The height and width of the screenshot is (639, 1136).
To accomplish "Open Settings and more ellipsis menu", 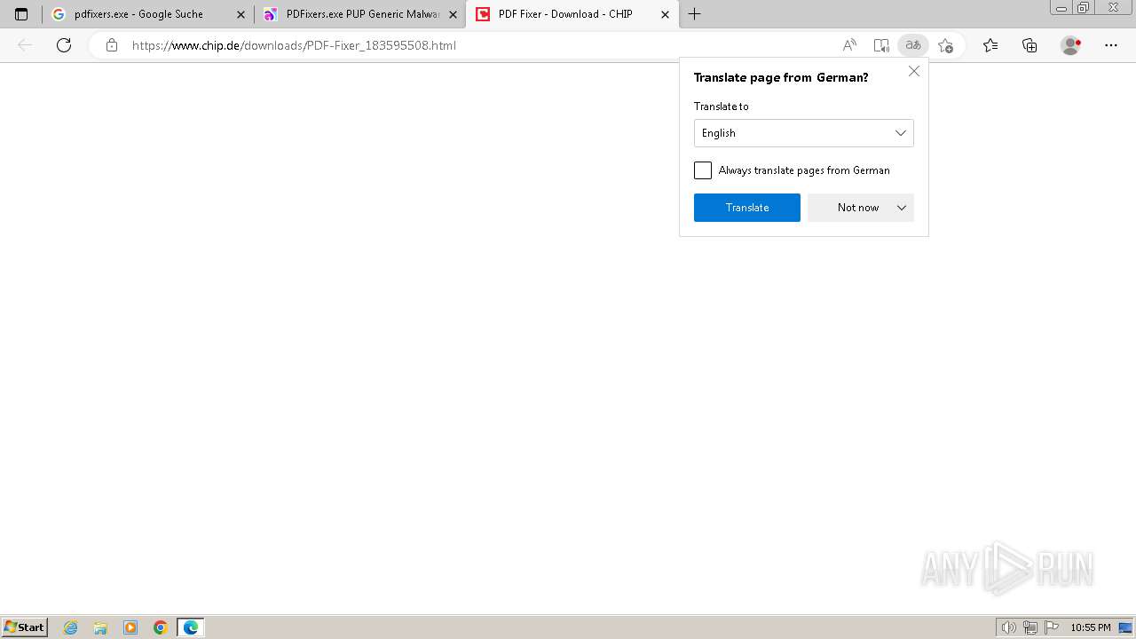I will (x=1111, y=45).
